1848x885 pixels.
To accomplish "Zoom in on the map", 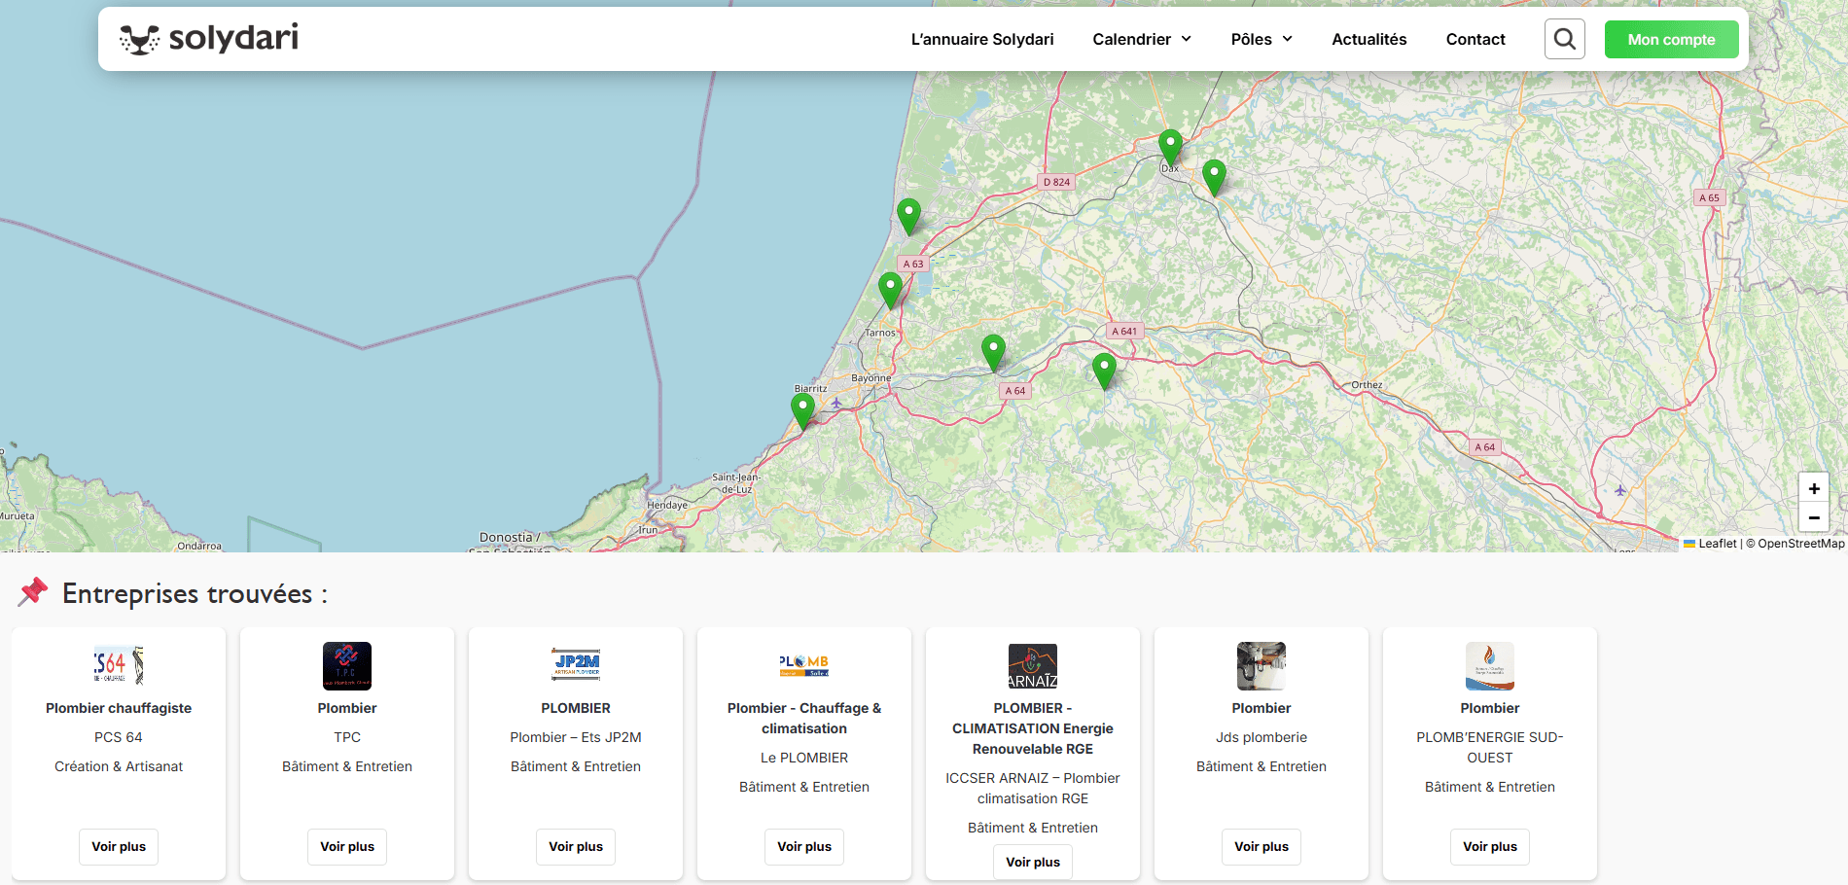I will 1813,488.
